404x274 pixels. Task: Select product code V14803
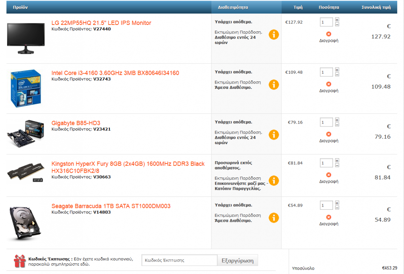point(102,212)
